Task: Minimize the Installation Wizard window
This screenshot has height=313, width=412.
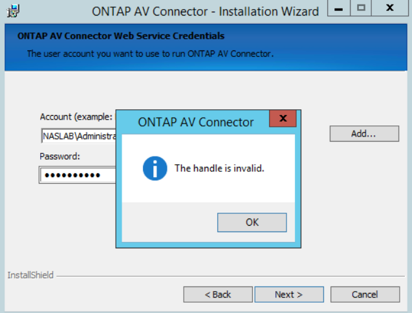Action: point(338,8)
